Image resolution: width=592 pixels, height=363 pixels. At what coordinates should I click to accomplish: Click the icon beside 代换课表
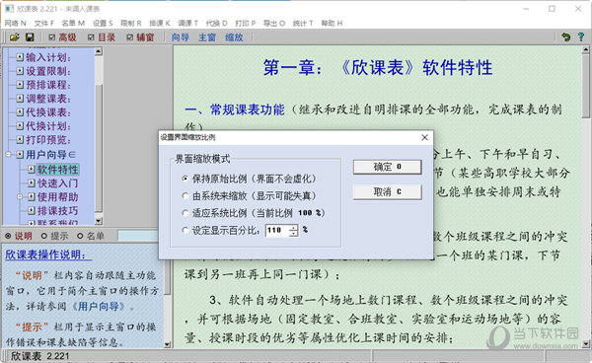point(20,112)
